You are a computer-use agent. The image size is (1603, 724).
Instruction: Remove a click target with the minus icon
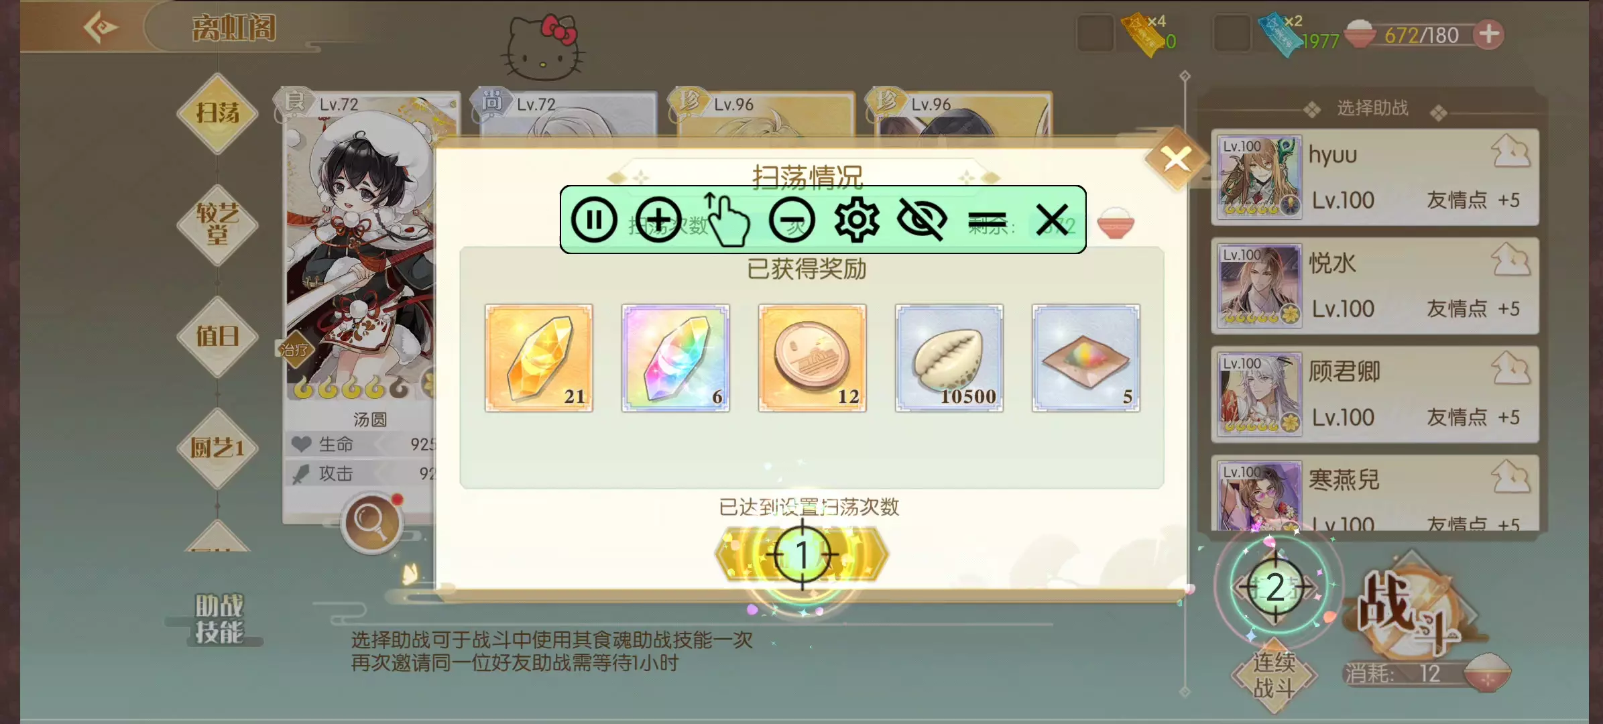(x=792, y=220)
